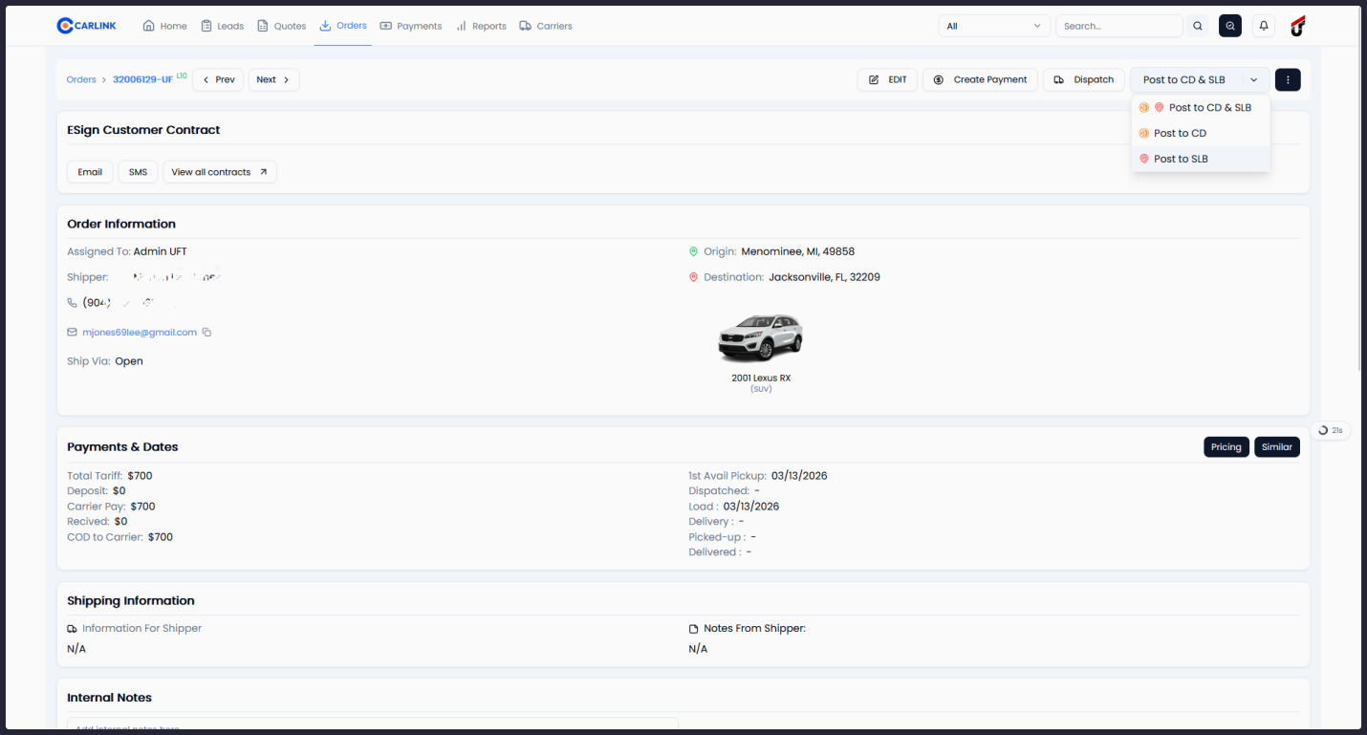Click the Information For Shipper truck icon
1367x735 pixels.
click(72, 628)
